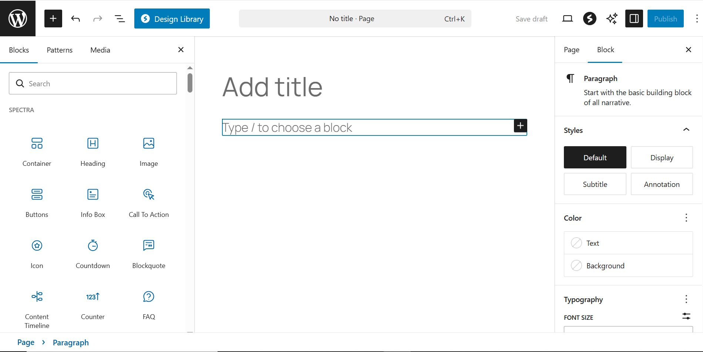
Task: Open the Design Library
Action: pyautogui.click(x=172, y=19)
